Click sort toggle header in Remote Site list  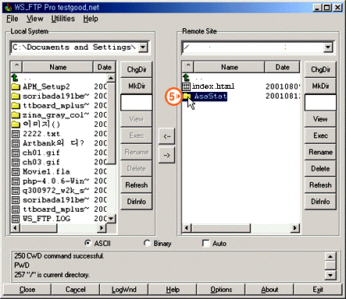(x=188, y=67)
